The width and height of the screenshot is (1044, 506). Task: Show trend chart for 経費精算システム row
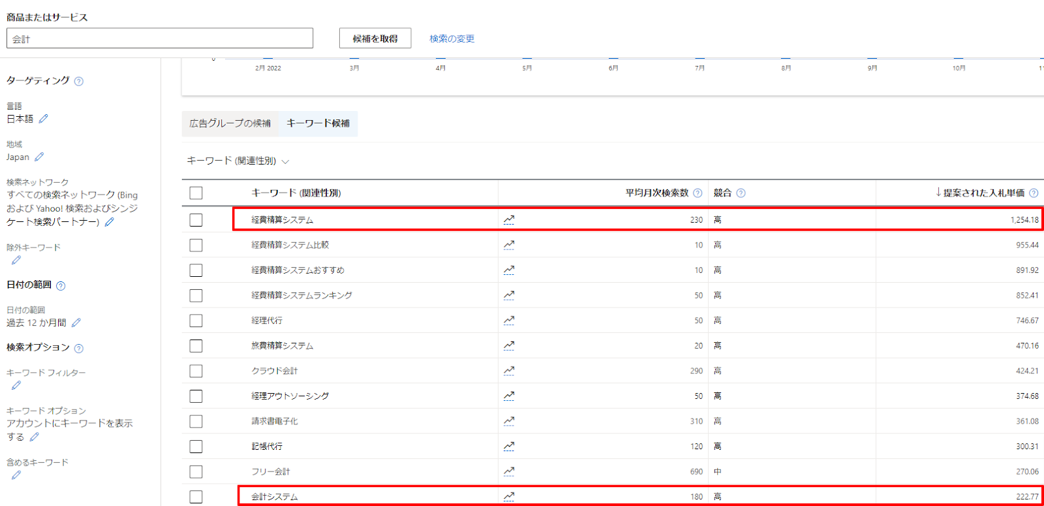tap(509, 220)
